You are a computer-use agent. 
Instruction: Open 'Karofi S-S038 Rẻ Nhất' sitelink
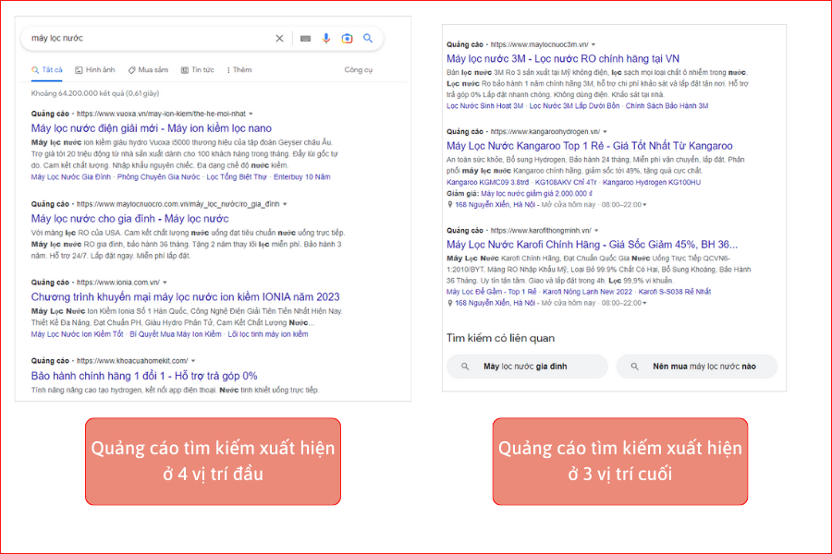675,292
